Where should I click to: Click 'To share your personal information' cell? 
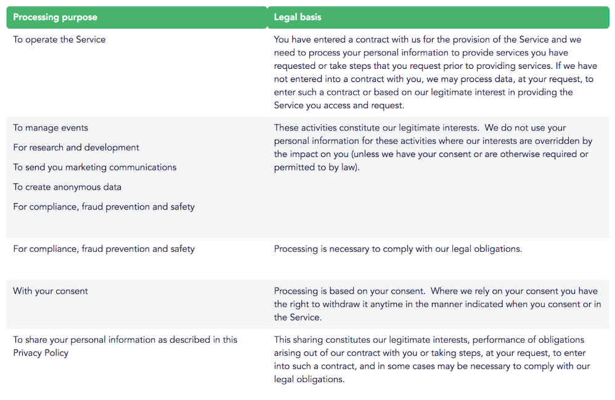125,346
